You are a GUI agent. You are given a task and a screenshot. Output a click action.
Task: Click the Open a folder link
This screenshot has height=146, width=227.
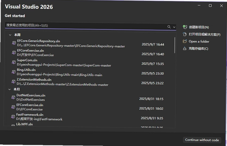point(199,41)
